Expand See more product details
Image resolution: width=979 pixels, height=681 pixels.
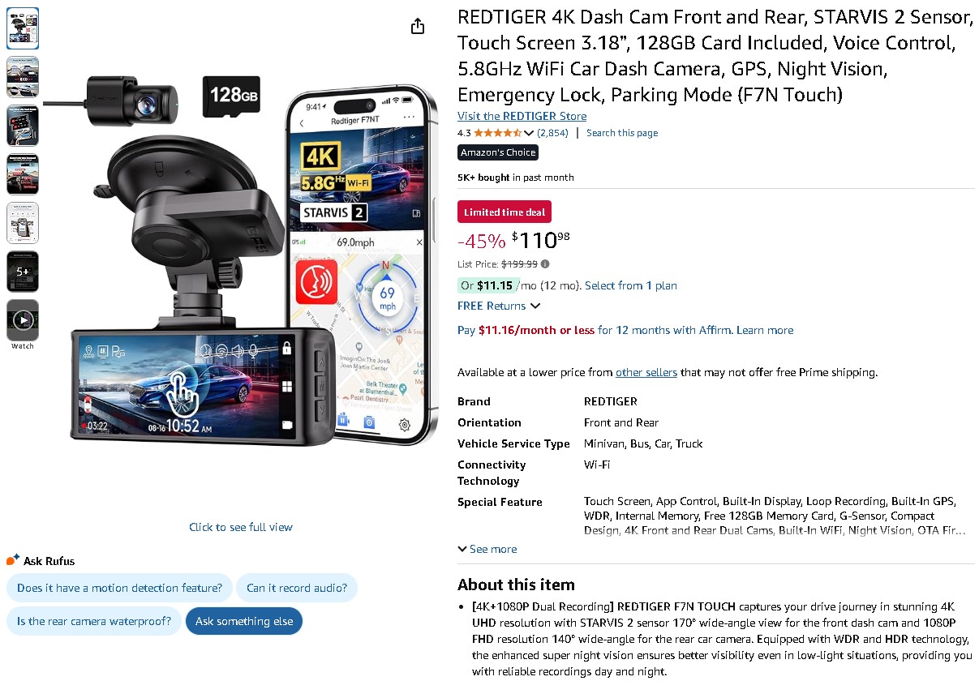tap(487, 549)
